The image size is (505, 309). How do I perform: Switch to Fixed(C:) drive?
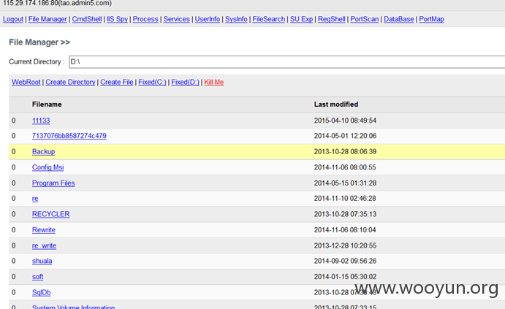[x=152, y=82]
